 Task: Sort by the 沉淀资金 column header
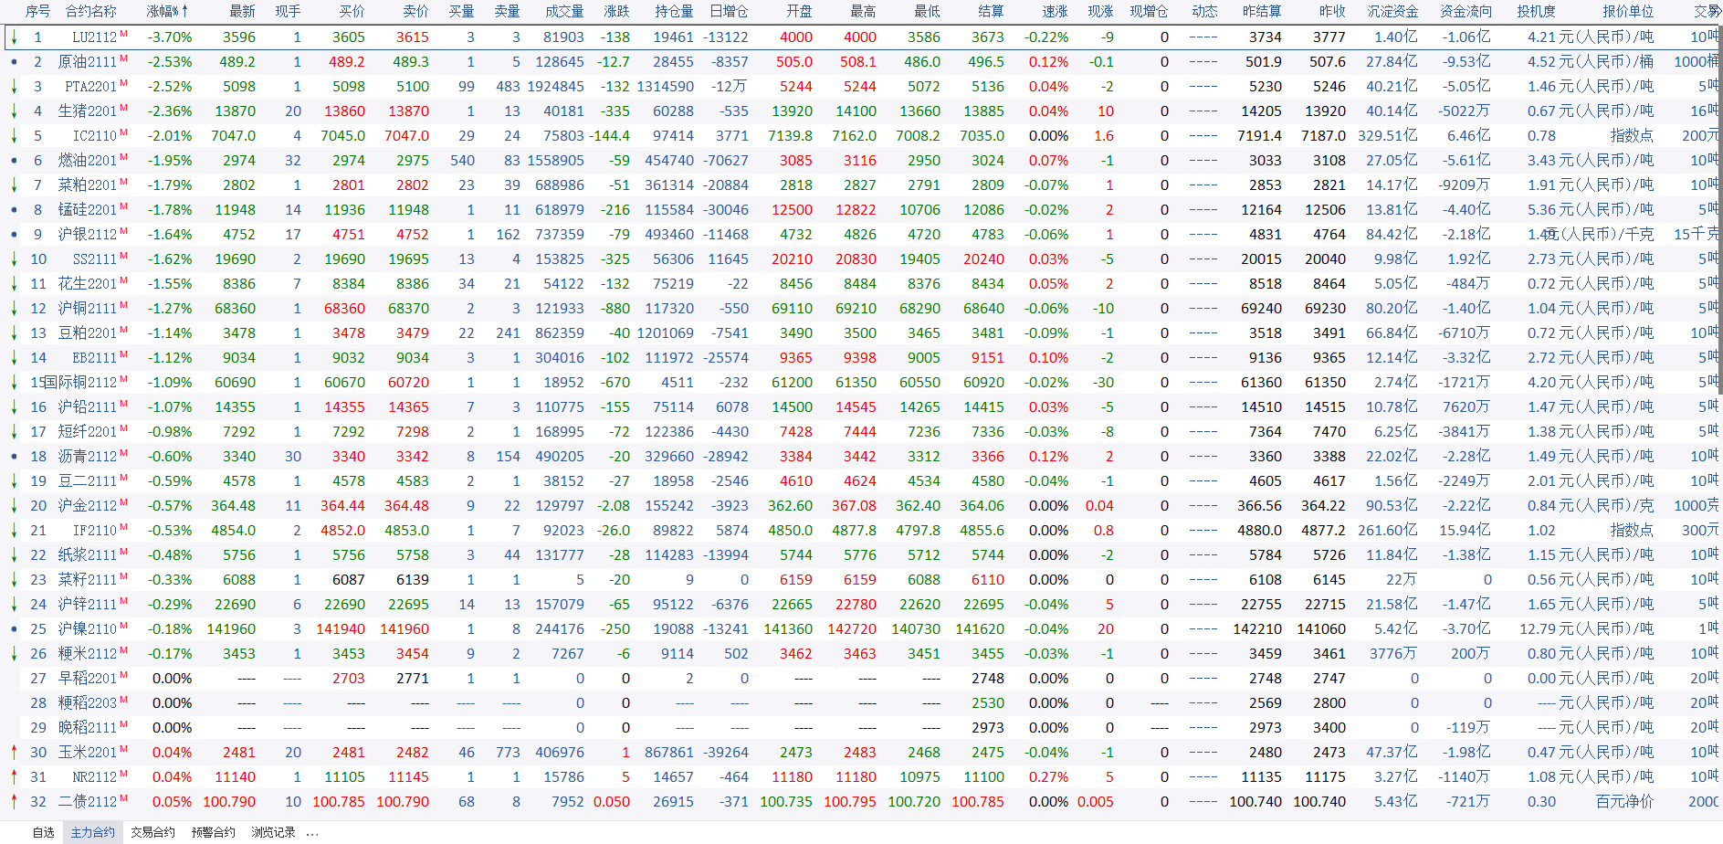coord(1392,11)
